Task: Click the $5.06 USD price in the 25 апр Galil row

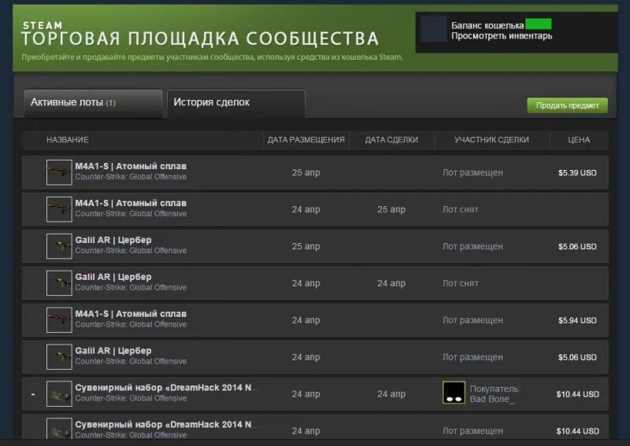Action: tap(577, 247)
